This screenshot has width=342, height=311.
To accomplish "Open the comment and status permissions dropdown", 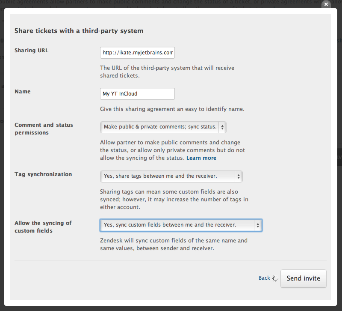I will (163, 127).
